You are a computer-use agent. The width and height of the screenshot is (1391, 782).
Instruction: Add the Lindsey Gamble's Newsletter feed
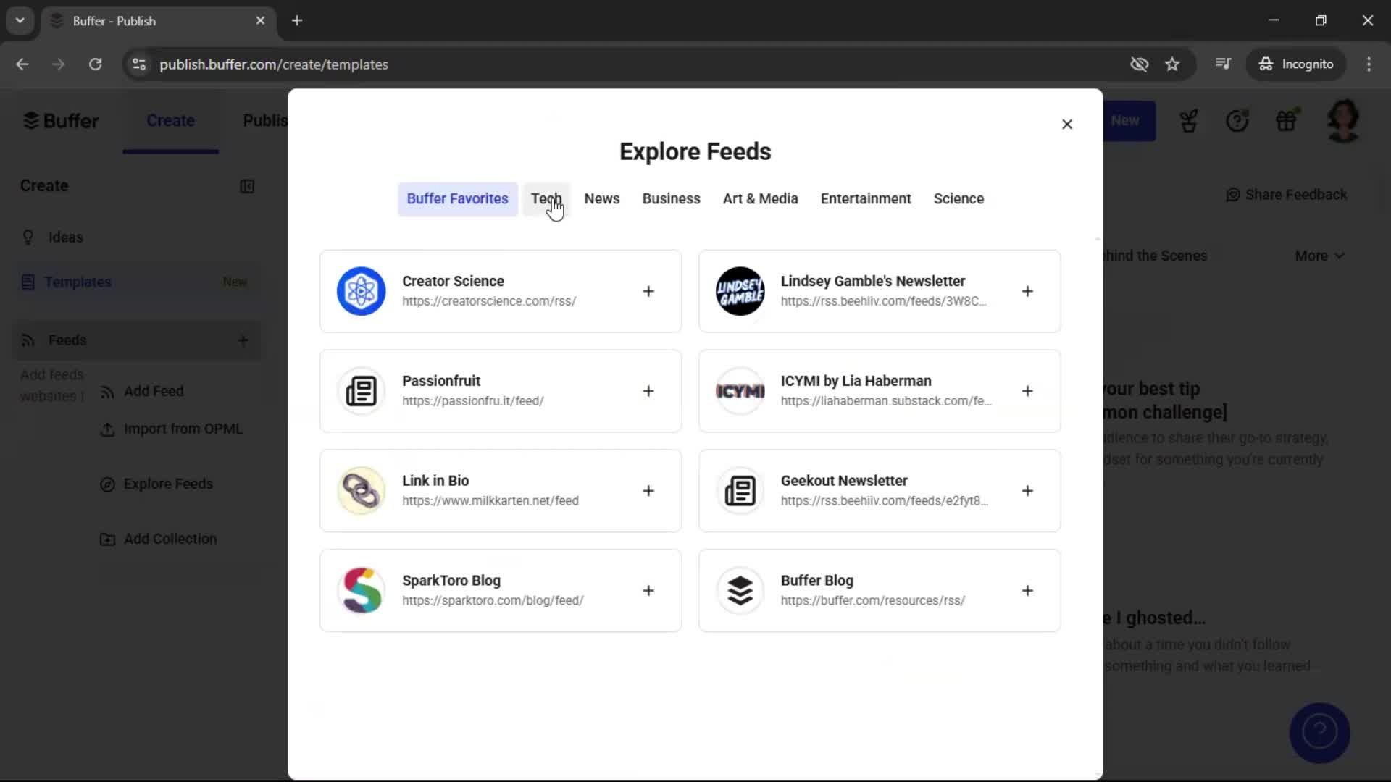click(1028, 291)
